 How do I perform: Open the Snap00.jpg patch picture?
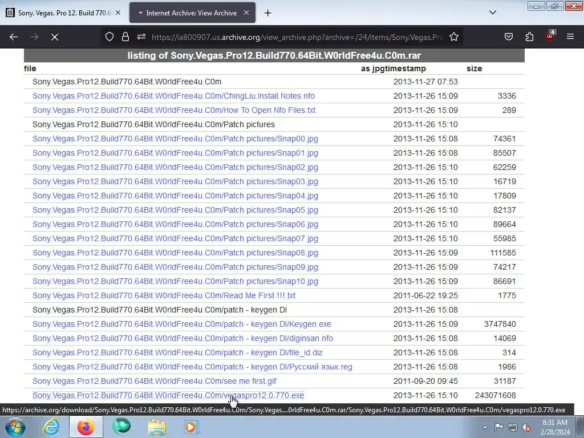pos(175,139)
